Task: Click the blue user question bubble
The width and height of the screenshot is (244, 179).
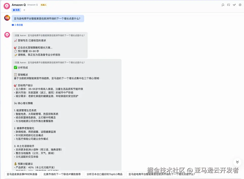Action: 48,19
